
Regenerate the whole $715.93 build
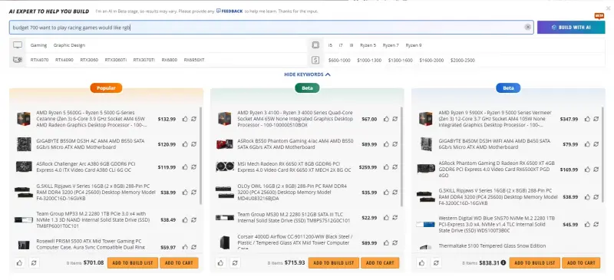click(x=235, y=263)
